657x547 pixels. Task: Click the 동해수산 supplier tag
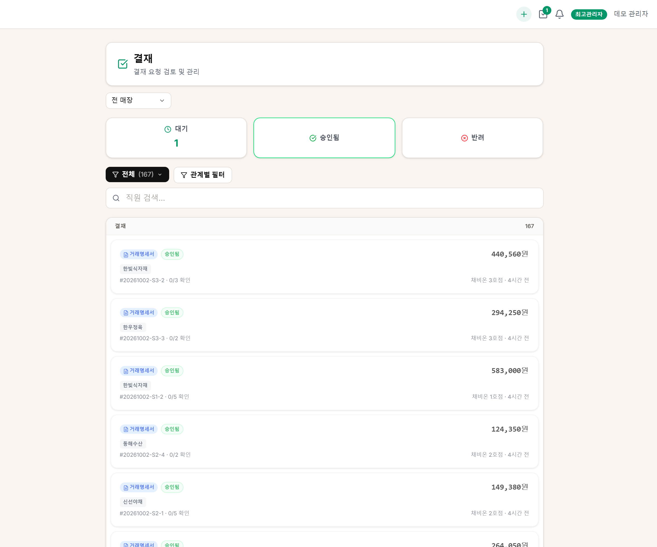tap(133, 444)
